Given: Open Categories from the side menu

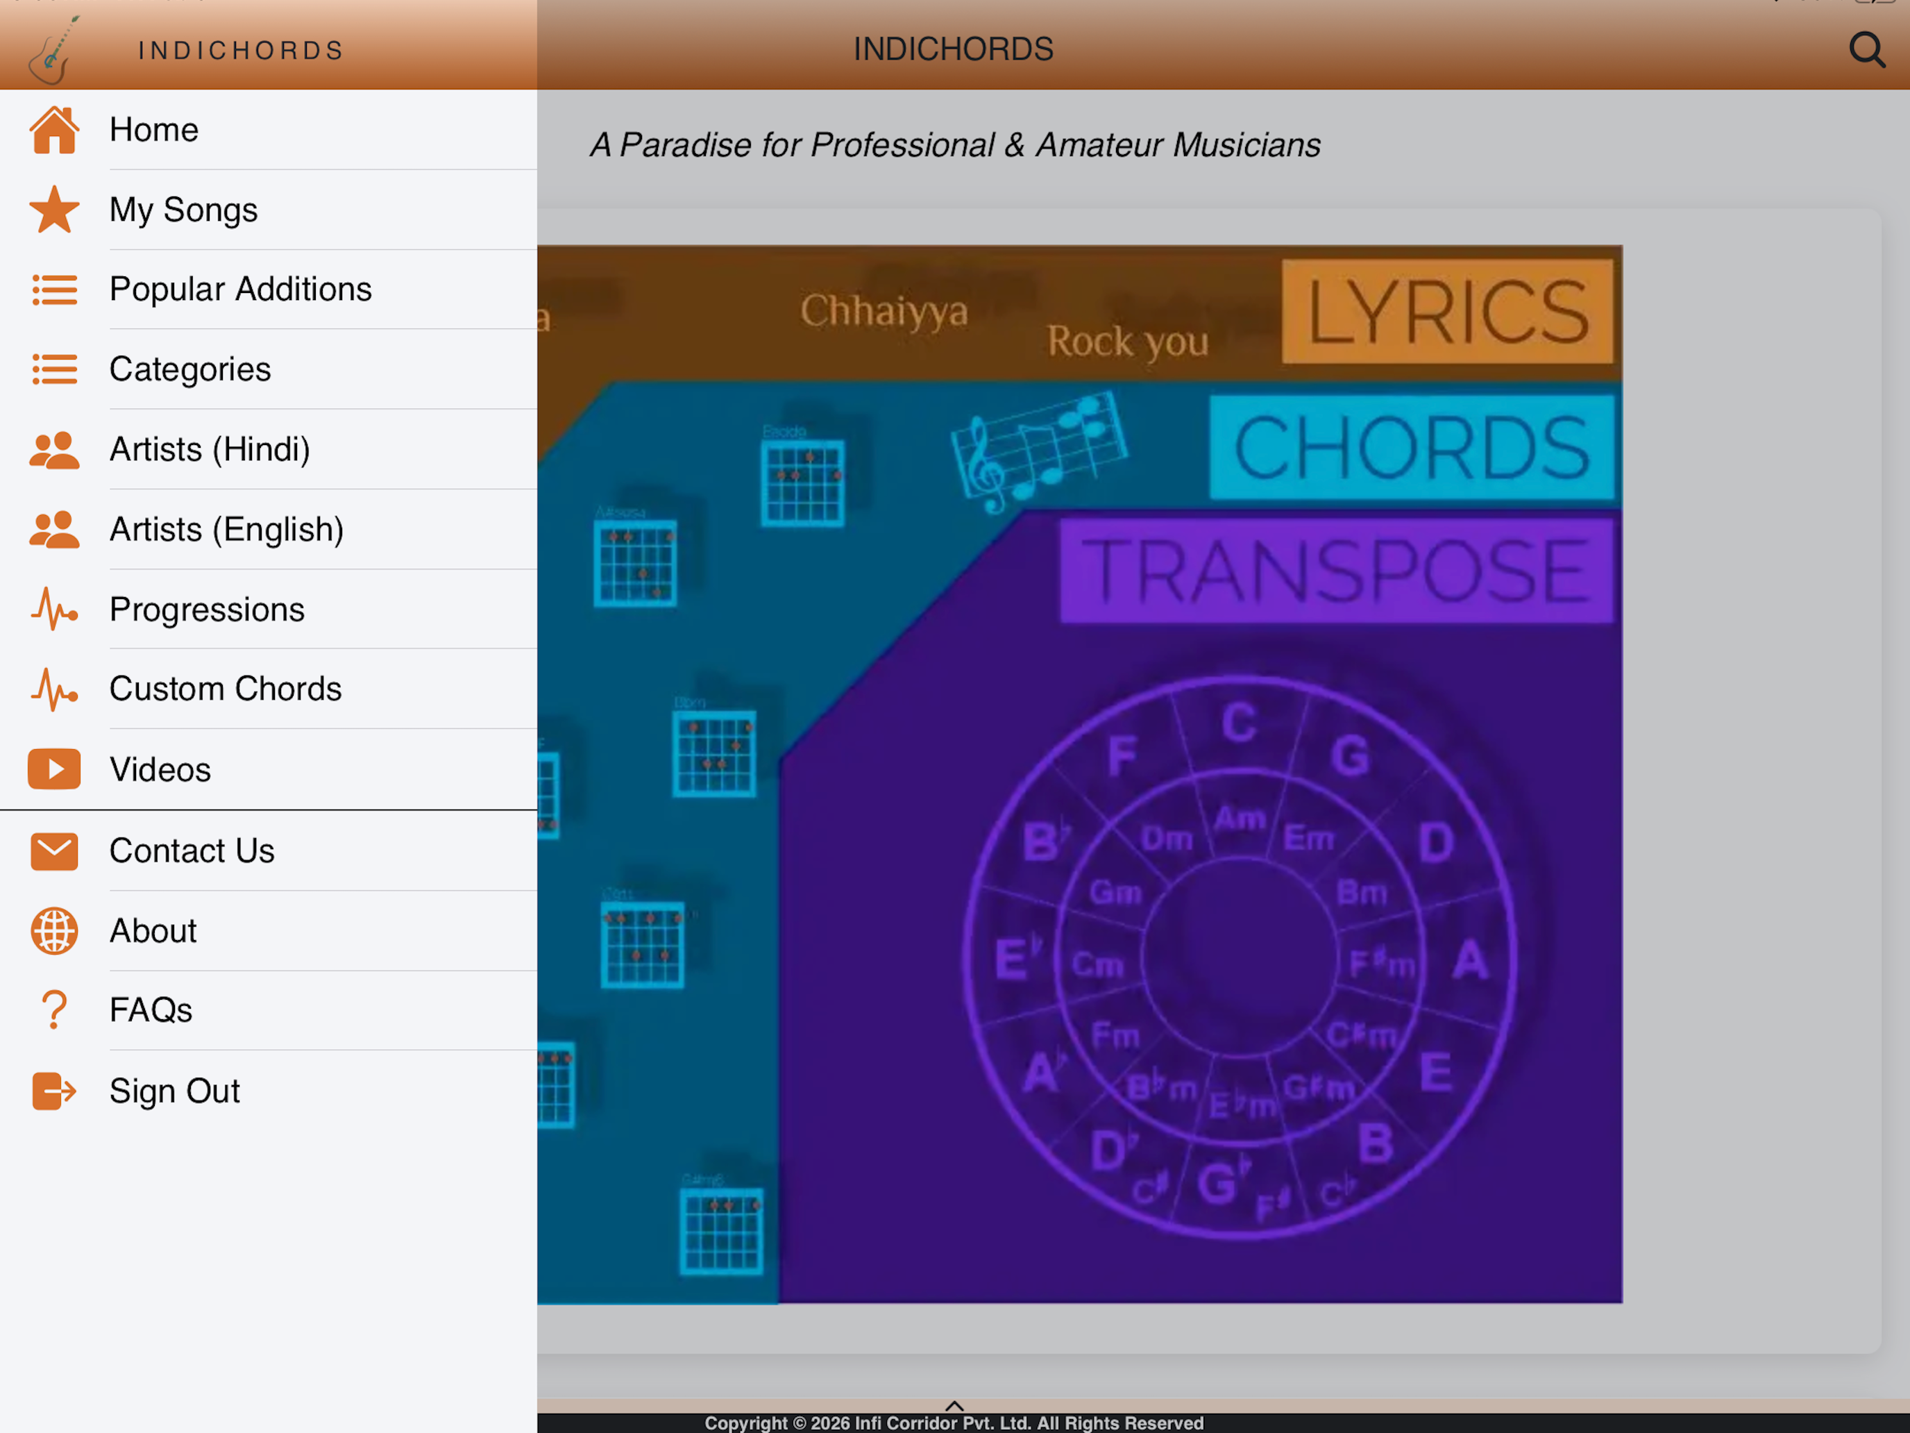Looking at the screenshot, I should (269, 369).
